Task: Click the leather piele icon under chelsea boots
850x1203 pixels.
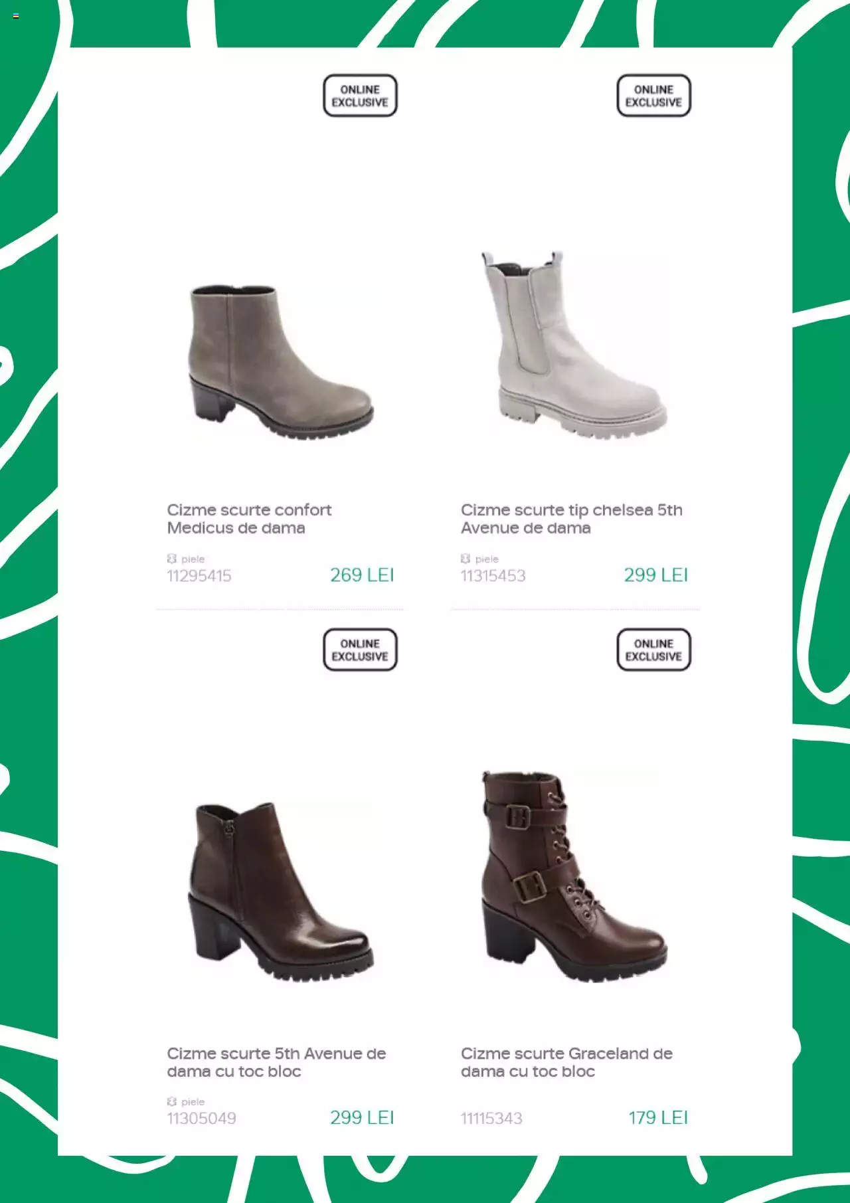Action: (466, 559)
